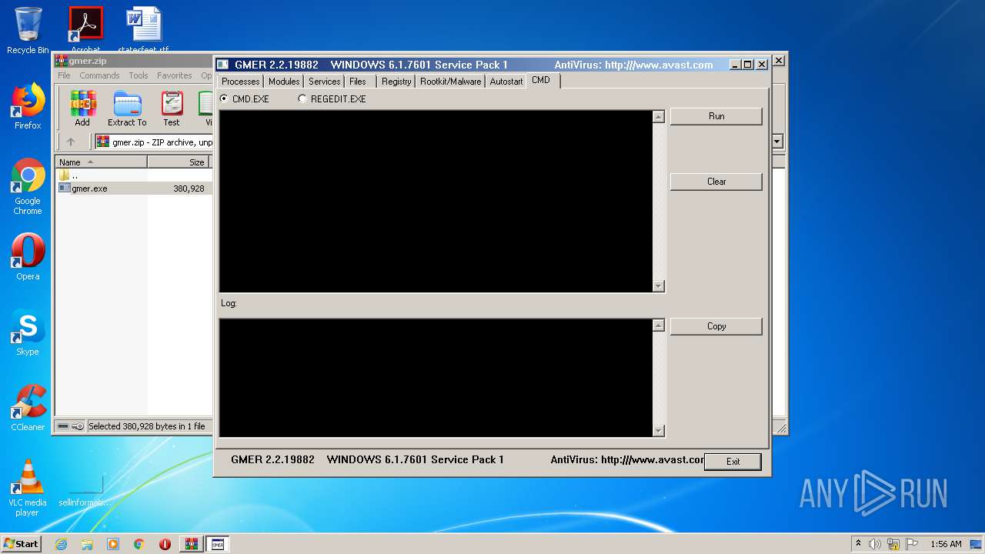Switch to the Files tab

(358, 82)
